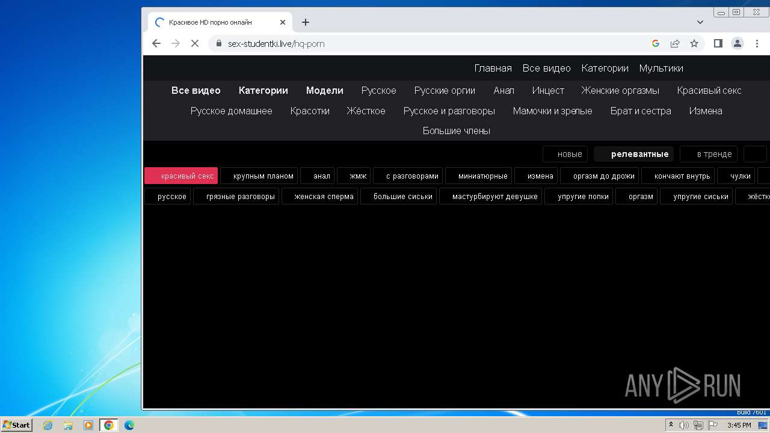Open the Русское и разговоры category
The image size is (770, 433).
(449, 111)
